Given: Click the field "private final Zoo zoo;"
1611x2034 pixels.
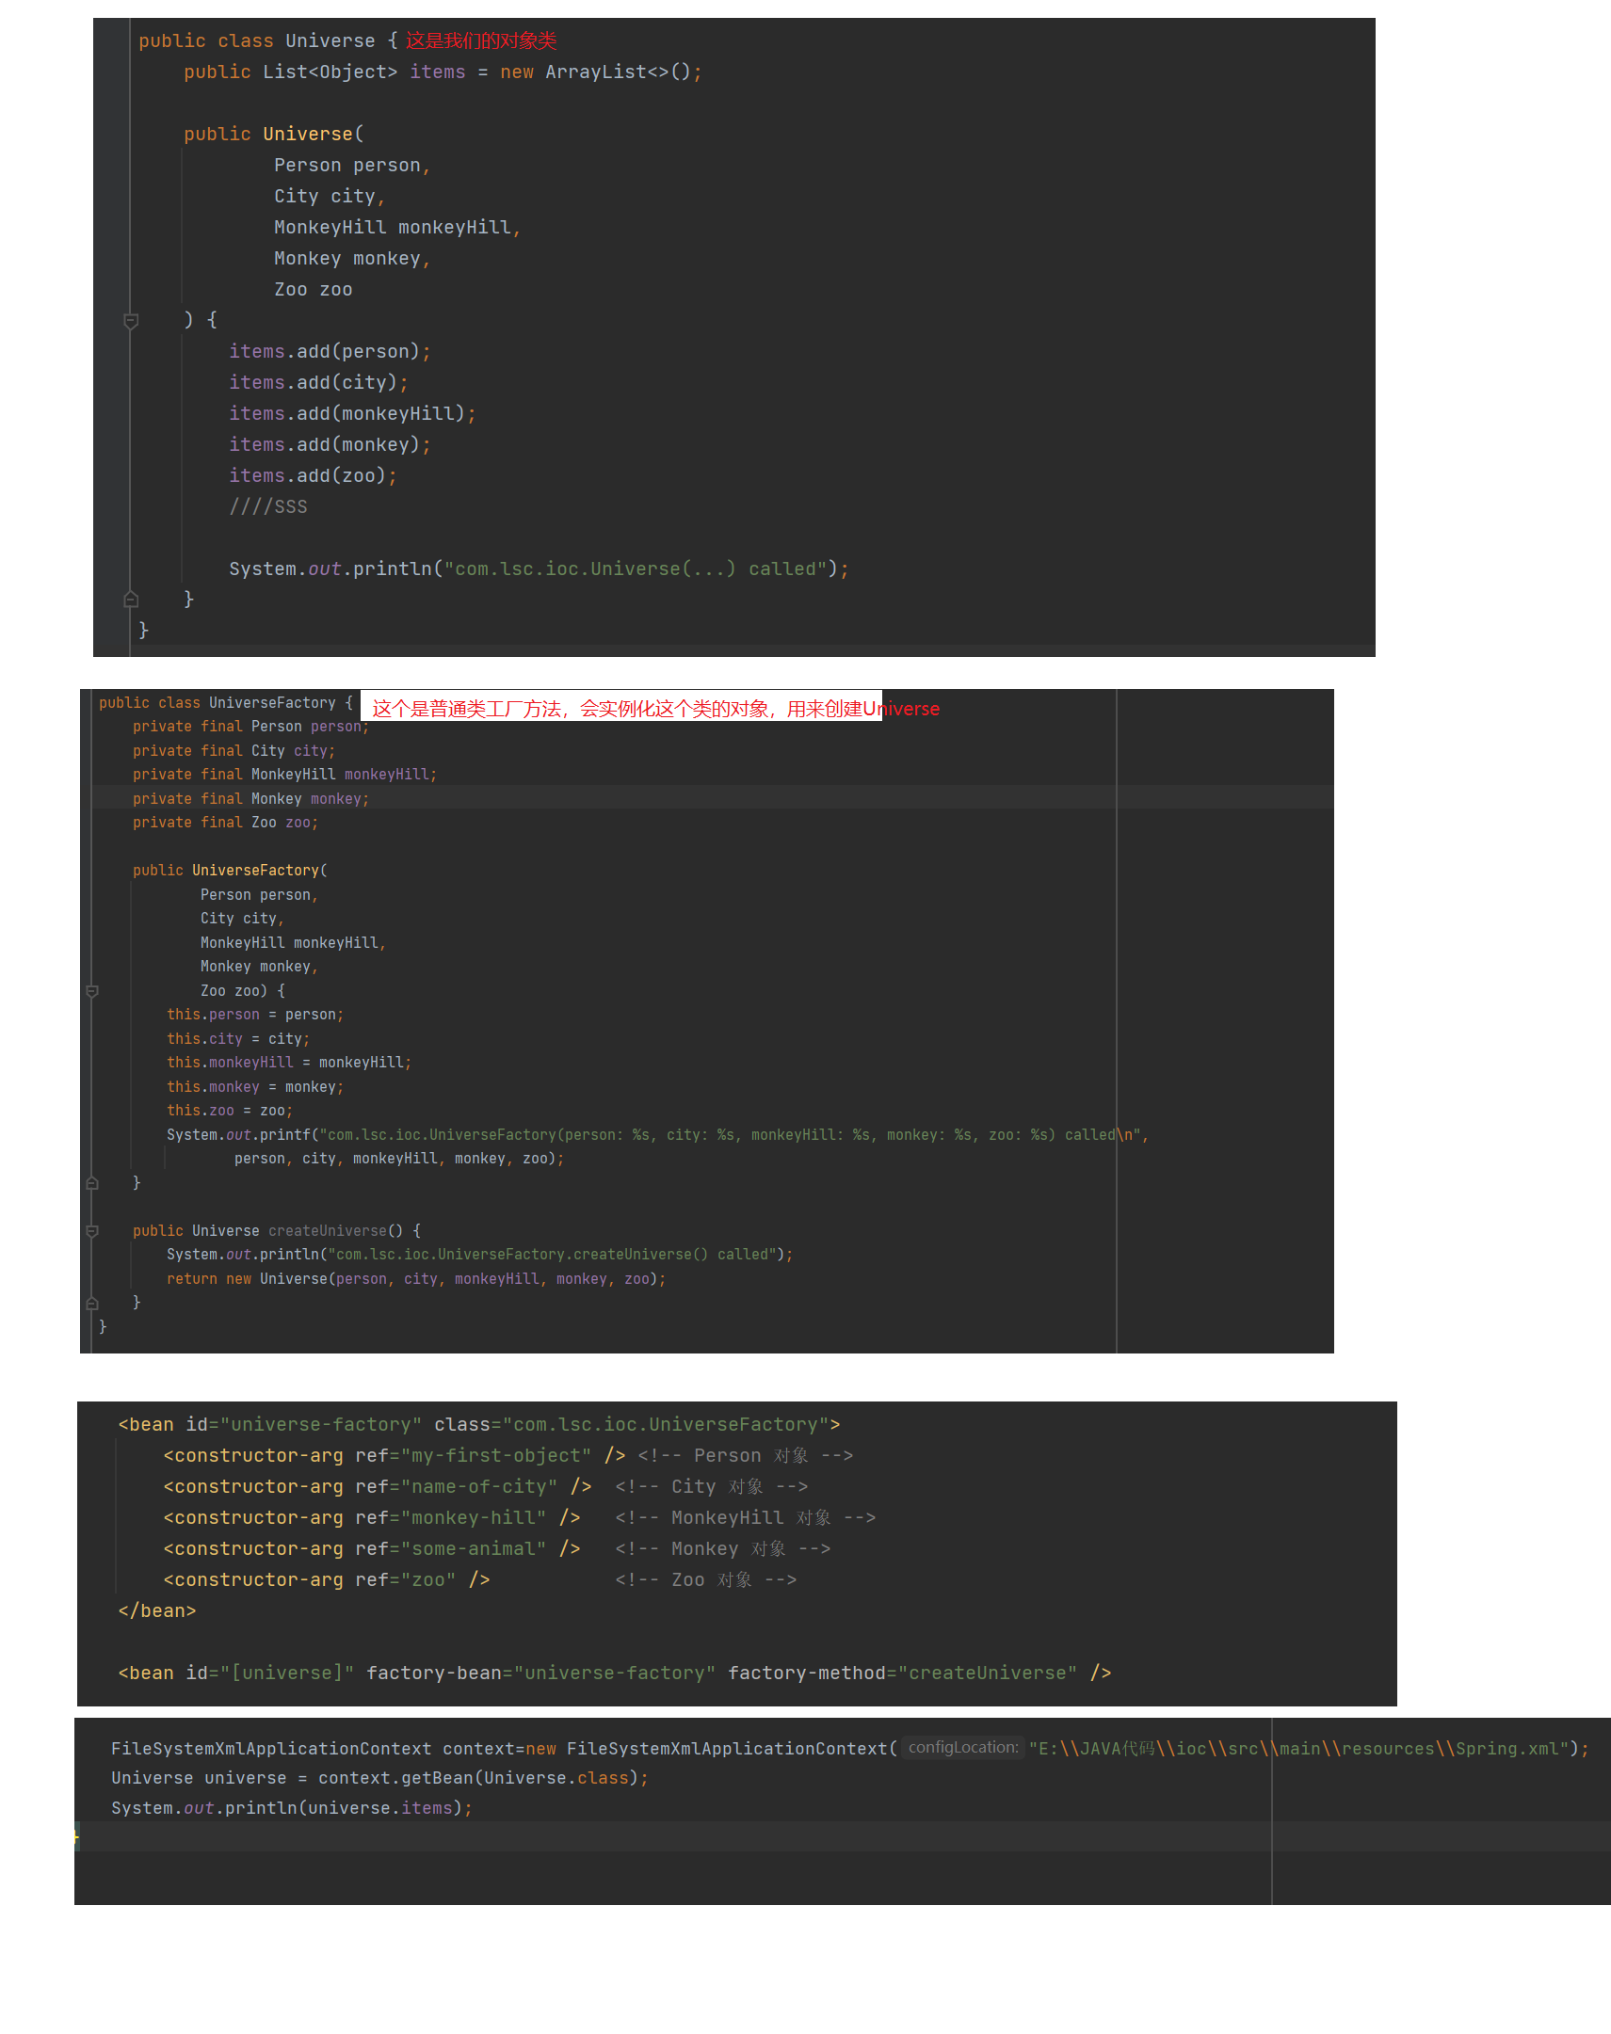Looking at the screenshot, I should 225,823.
